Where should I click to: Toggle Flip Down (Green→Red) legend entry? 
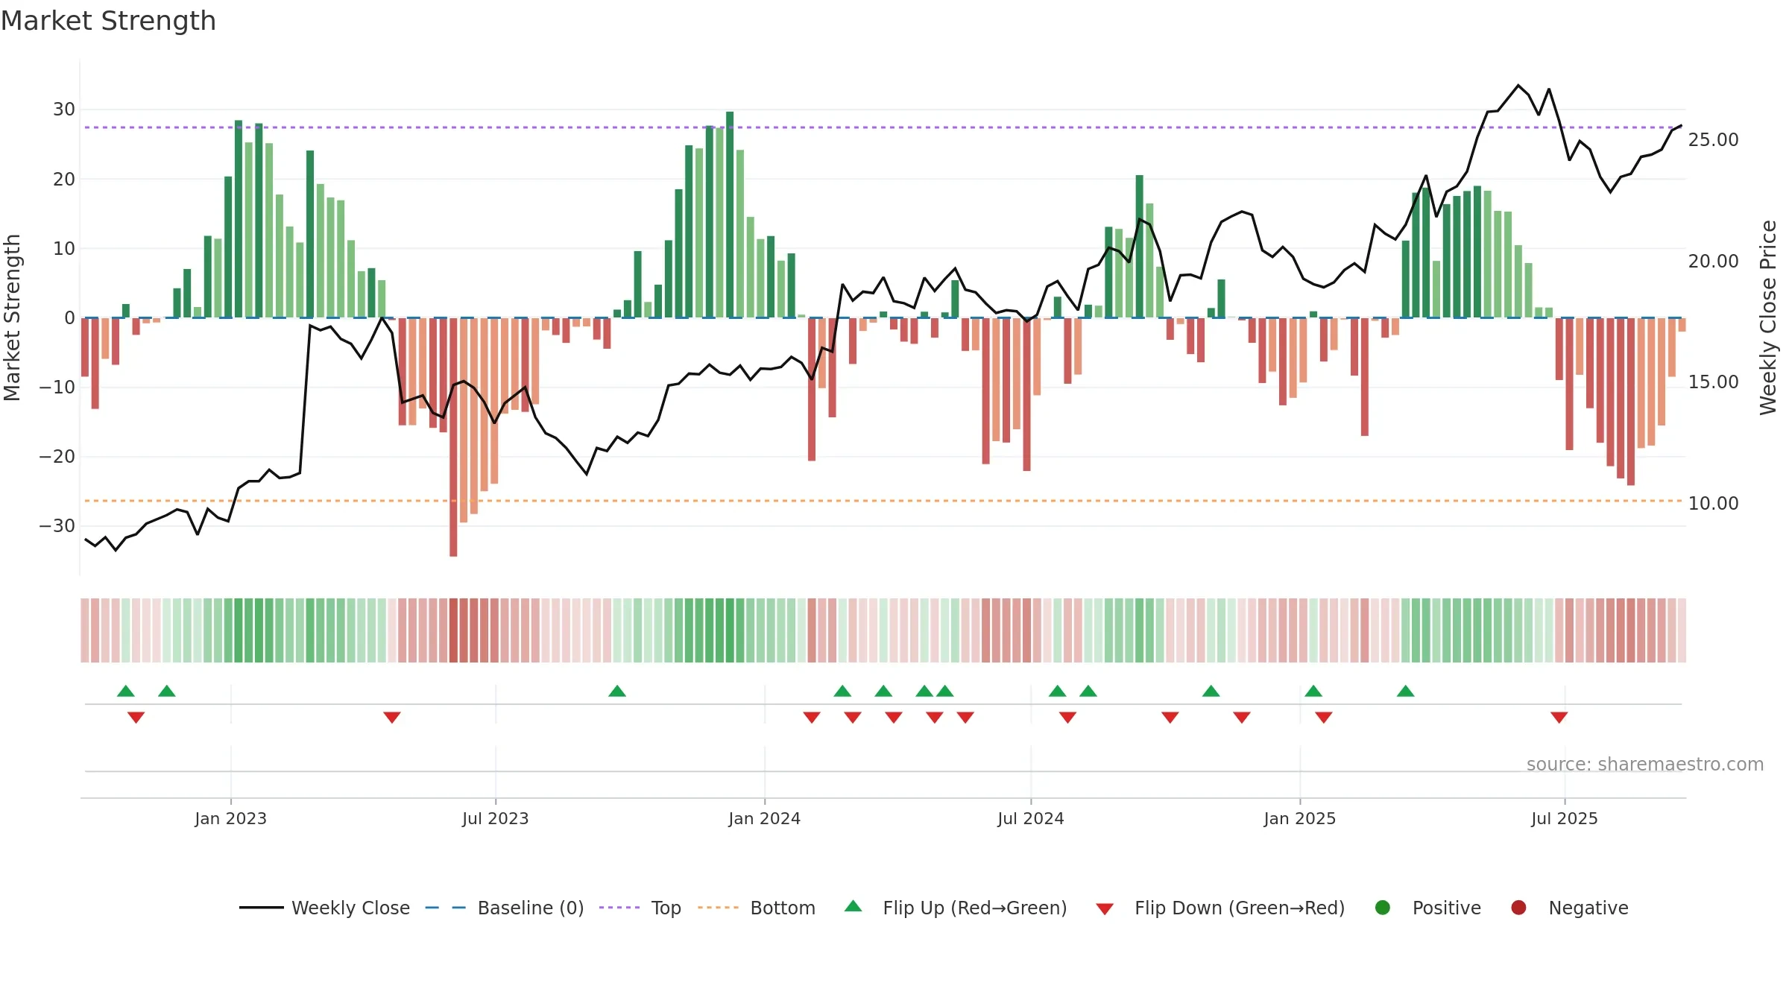[1221, 908]
